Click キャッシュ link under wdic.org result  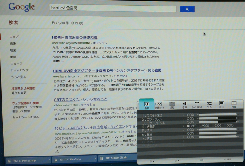(x=100, y=43)
